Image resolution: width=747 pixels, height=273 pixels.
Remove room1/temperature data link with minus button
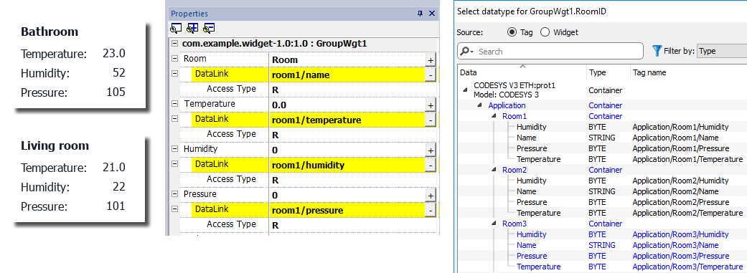coord(431,120)
